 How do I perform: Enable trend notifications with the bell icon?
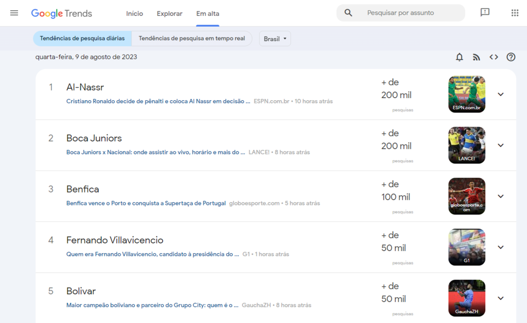point(459,57)
